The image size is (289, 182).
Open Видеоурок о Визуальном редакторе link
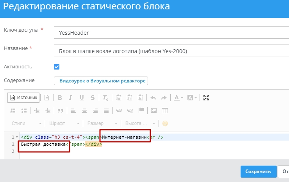(x=101, y=81)
